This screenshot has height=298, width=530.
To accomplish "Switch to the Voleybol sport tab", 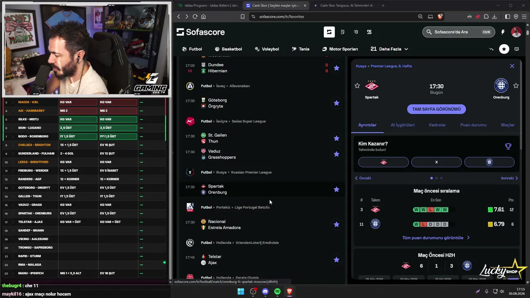I will click(x=267, y=49).
